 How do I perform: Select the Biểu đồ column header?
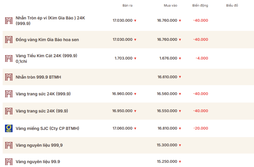232,5
